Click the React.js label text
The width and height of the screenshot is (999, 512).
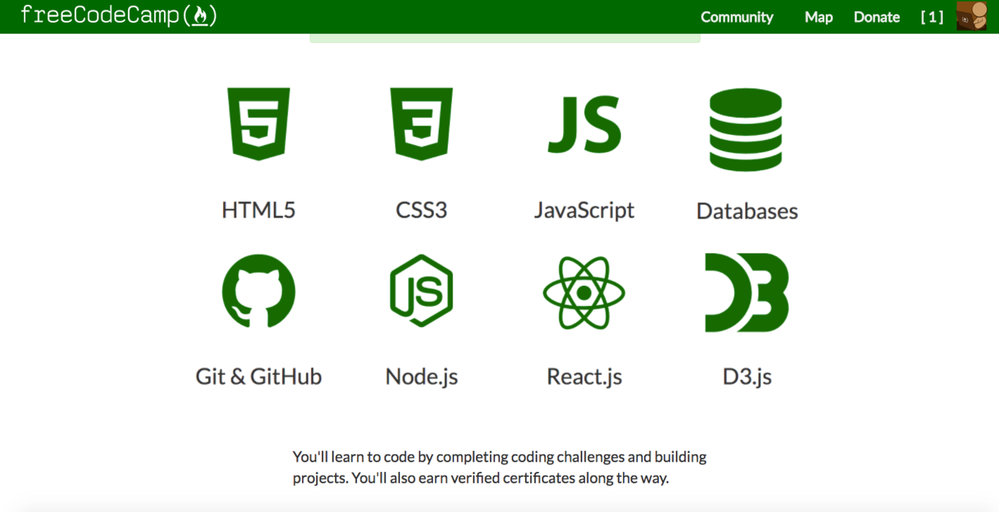click(584, 376)
